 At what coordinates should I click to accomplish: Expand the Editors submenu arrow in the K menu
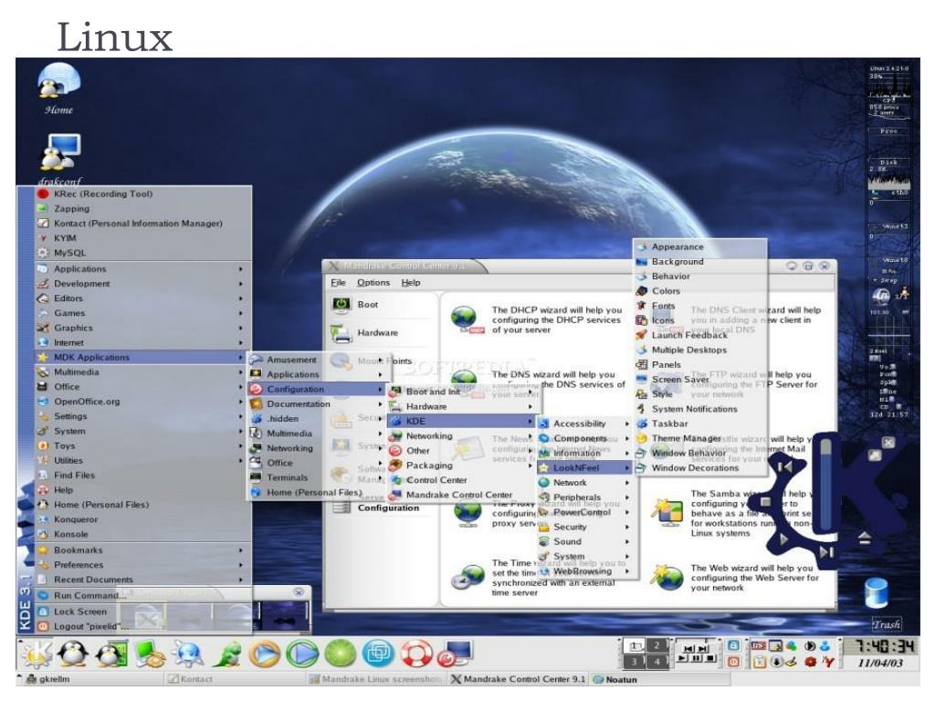(241, 298)
